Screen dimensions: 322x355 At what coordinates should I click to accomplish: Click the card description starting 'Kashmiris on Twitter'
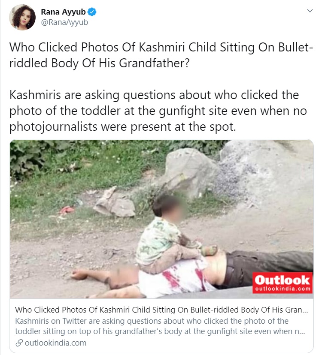tap(160, 326)
